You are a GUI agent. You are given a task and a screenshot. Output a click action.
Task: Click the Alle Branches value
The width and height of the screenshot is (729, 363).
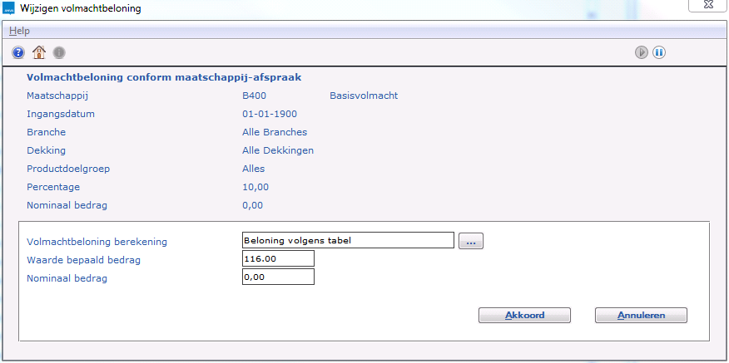275,132
